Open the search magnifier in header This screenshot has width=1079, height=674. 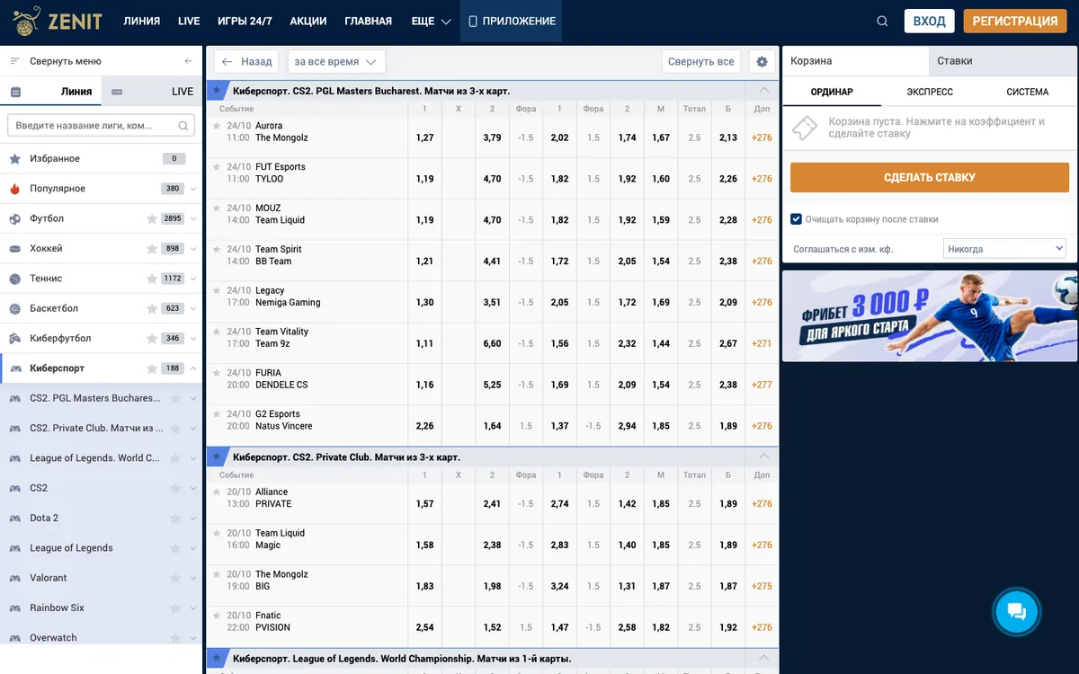[x=882, y=21]
